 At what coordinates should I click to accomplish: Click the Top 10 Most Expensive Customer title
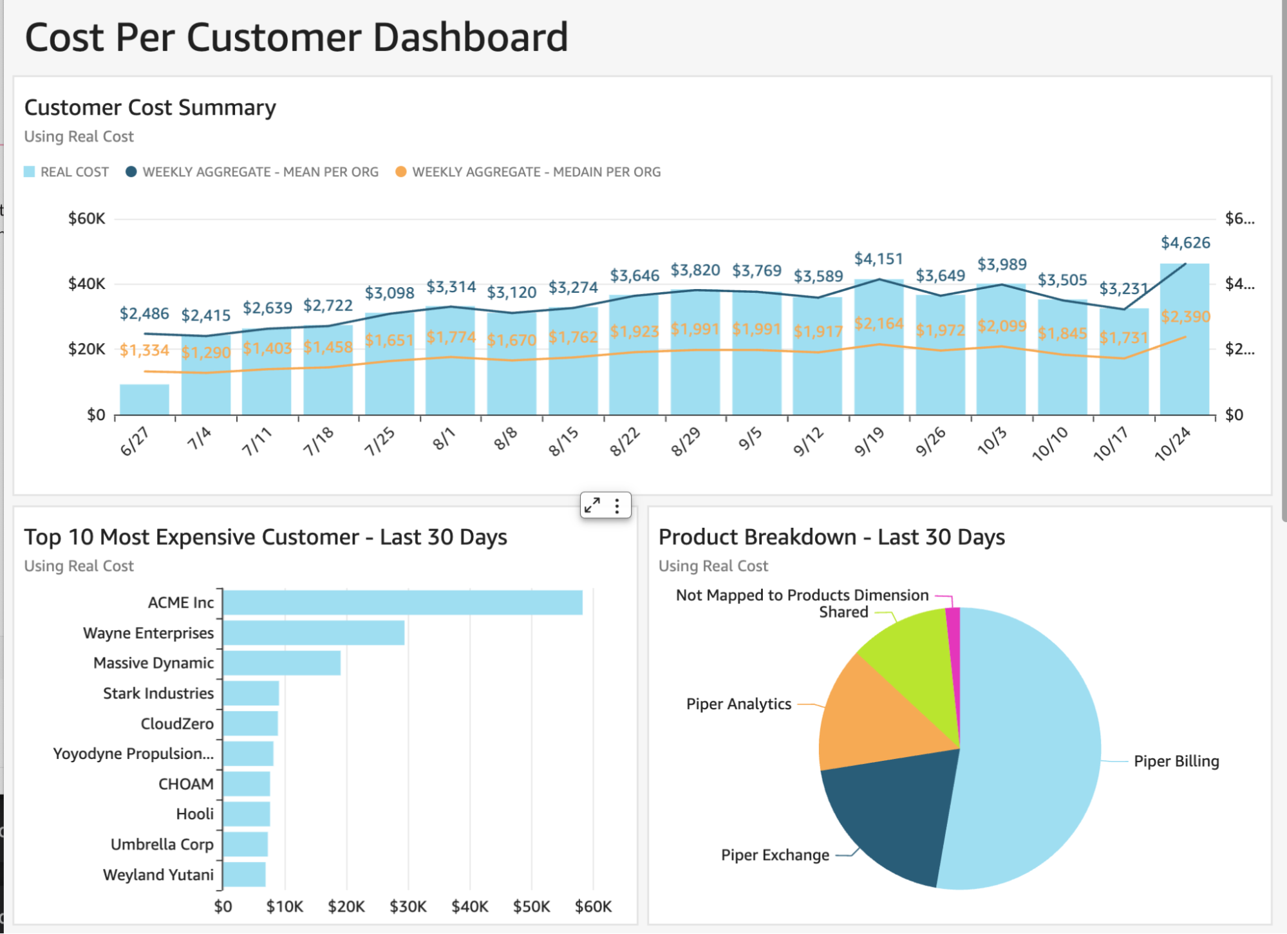tap(266, 537)
